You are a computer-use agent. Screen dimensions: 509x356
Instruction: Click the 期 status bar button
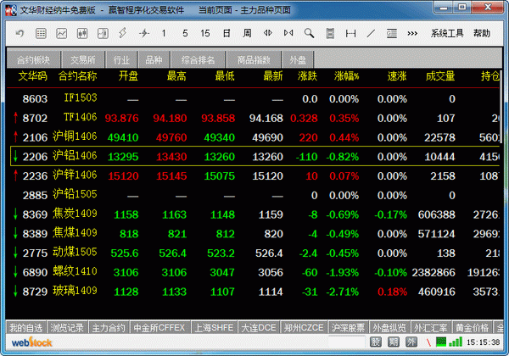394,342
